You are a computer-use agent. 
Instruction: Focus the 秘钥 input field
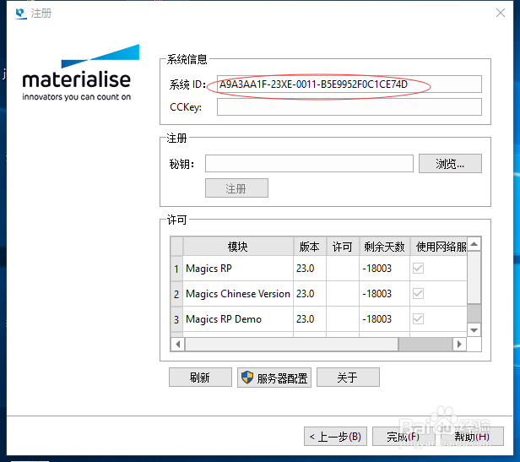pyautogui.click(x=309, y=163)
